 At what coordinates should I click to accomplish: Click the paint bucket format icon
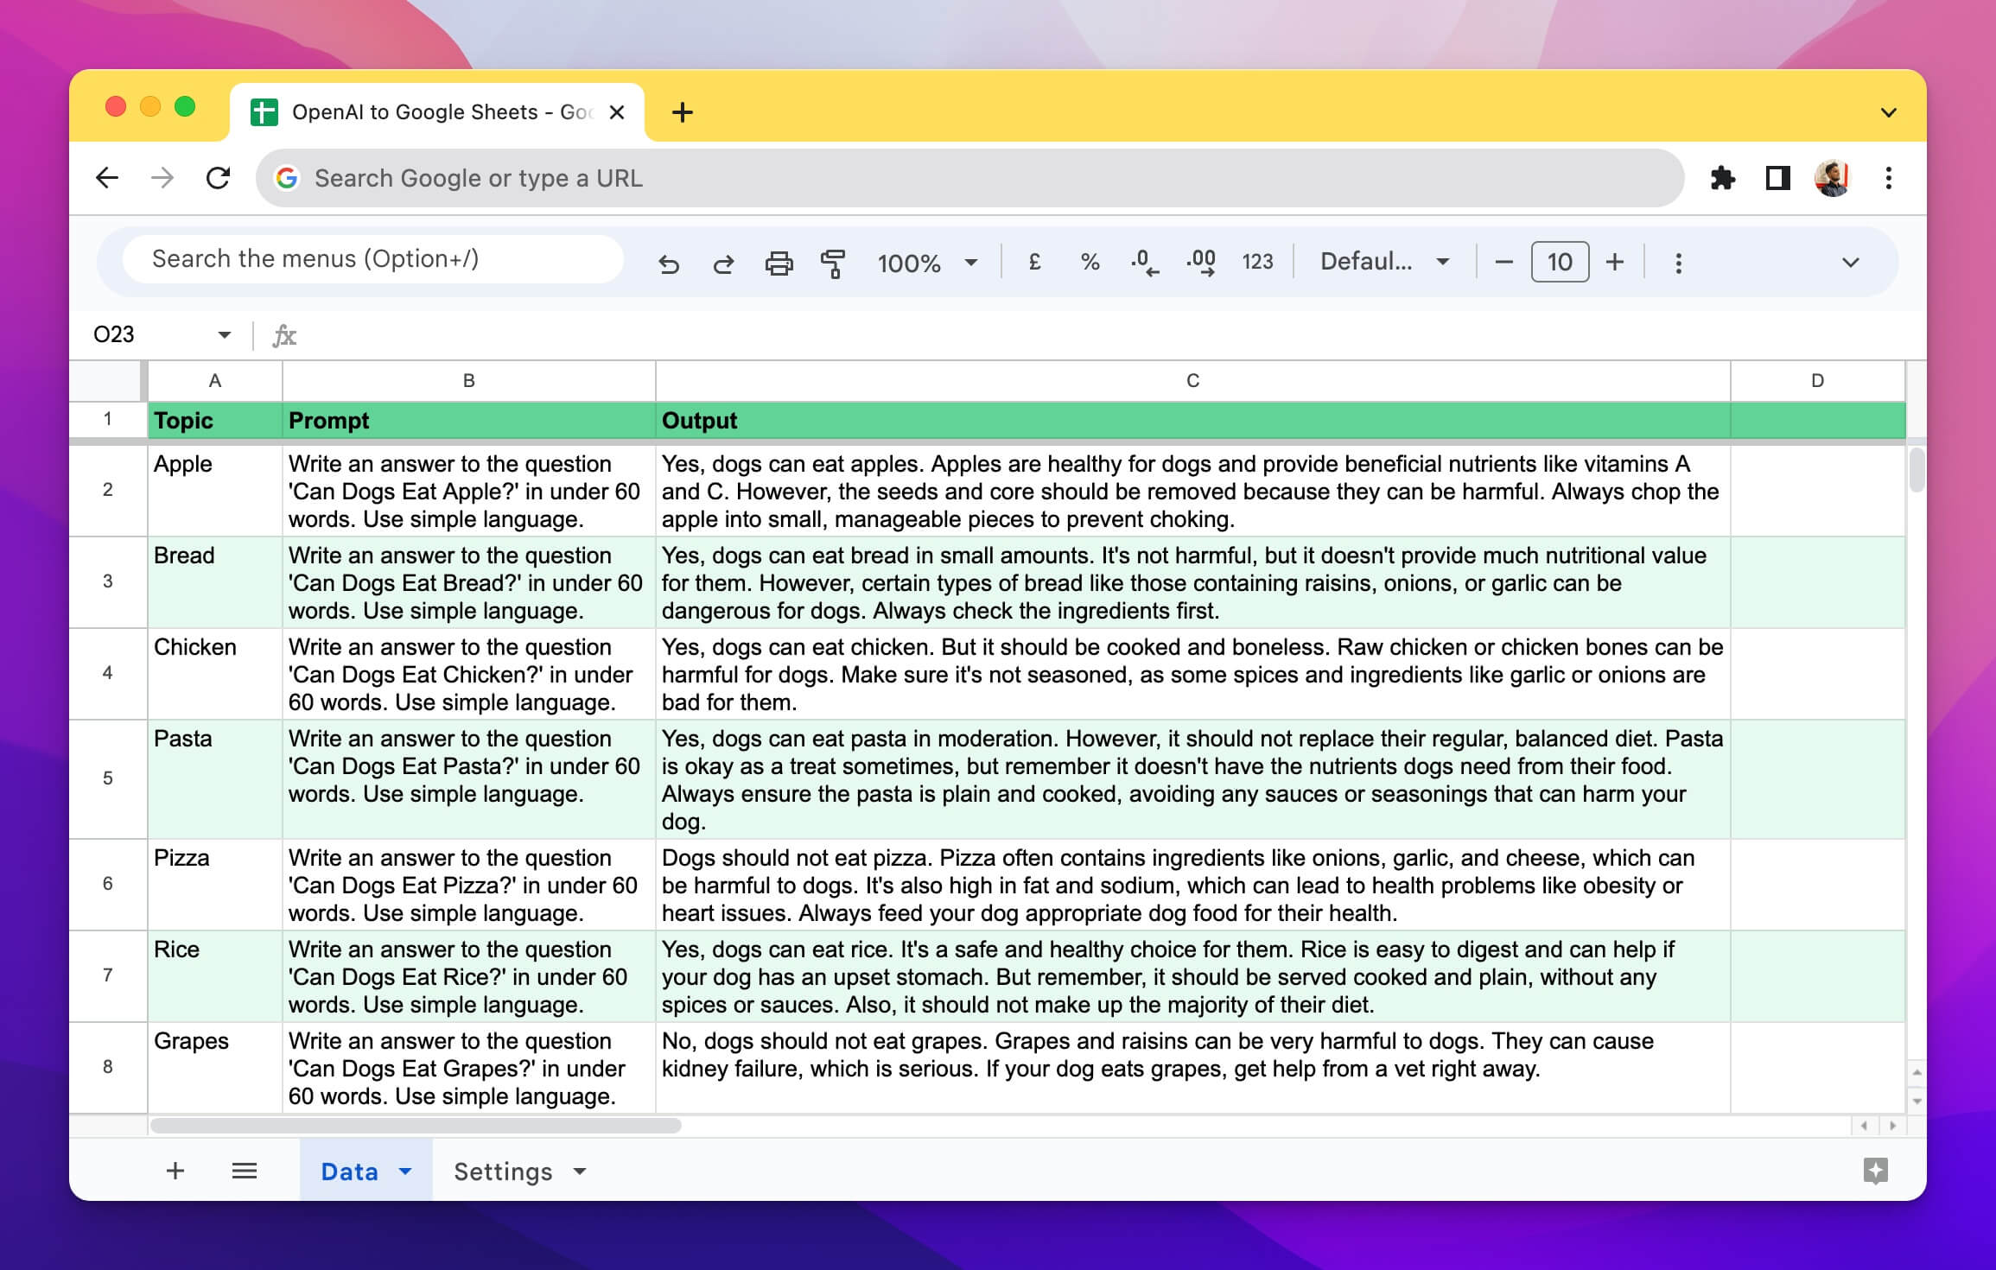(834, 260)
